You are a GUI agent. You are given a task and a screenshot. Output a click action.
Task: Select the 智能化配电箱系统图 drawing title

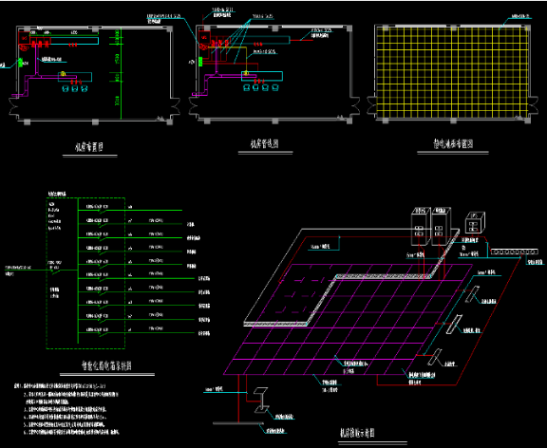click(106, 365)
